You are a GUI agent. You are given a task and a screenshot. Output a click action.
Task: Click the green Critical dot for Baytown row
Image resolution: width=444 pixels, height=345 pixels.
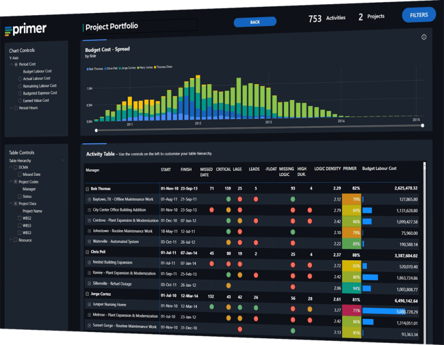click(229, 199)
